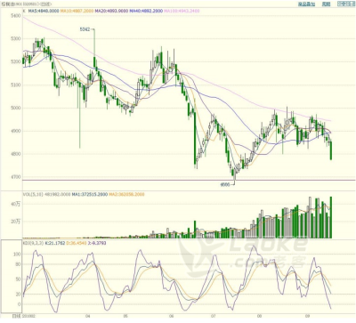356x323 pixels.
Task: Select the MA5 moving average label
Action: click(x=44, y=11)
